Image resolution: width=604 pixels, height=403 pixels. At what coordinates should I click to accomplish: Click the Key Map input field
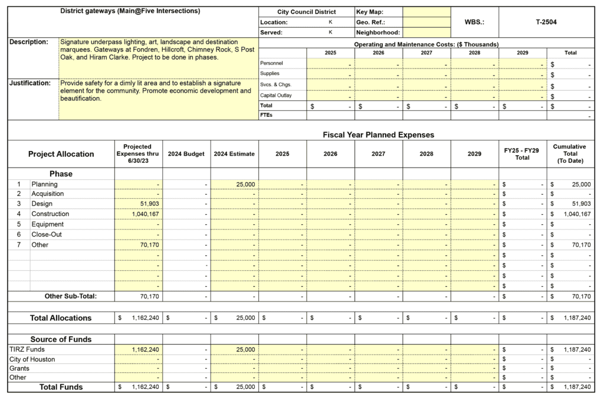click(427, 12)
